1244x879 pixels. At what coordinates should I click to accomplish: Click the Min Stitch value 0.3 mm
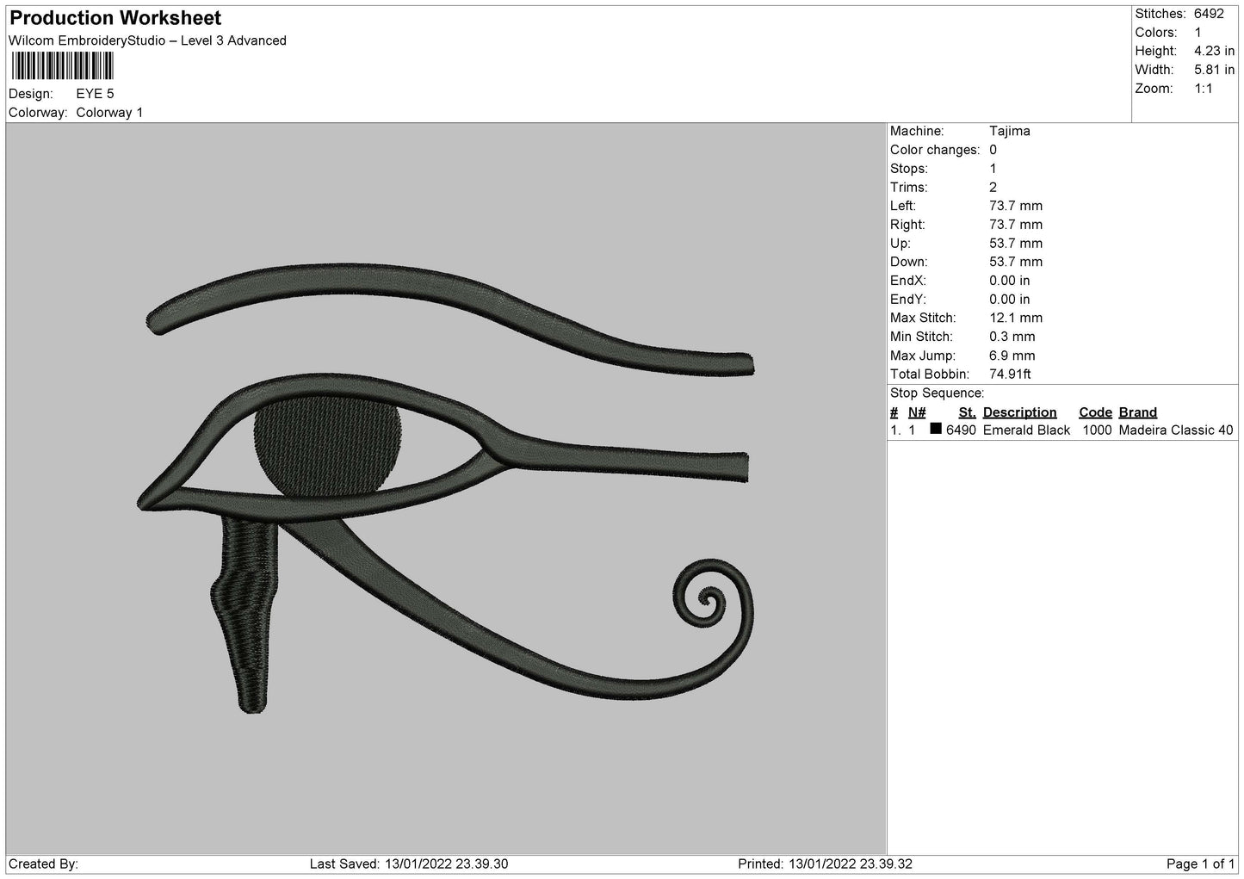pyautogui.click(x=1012, y=337)
